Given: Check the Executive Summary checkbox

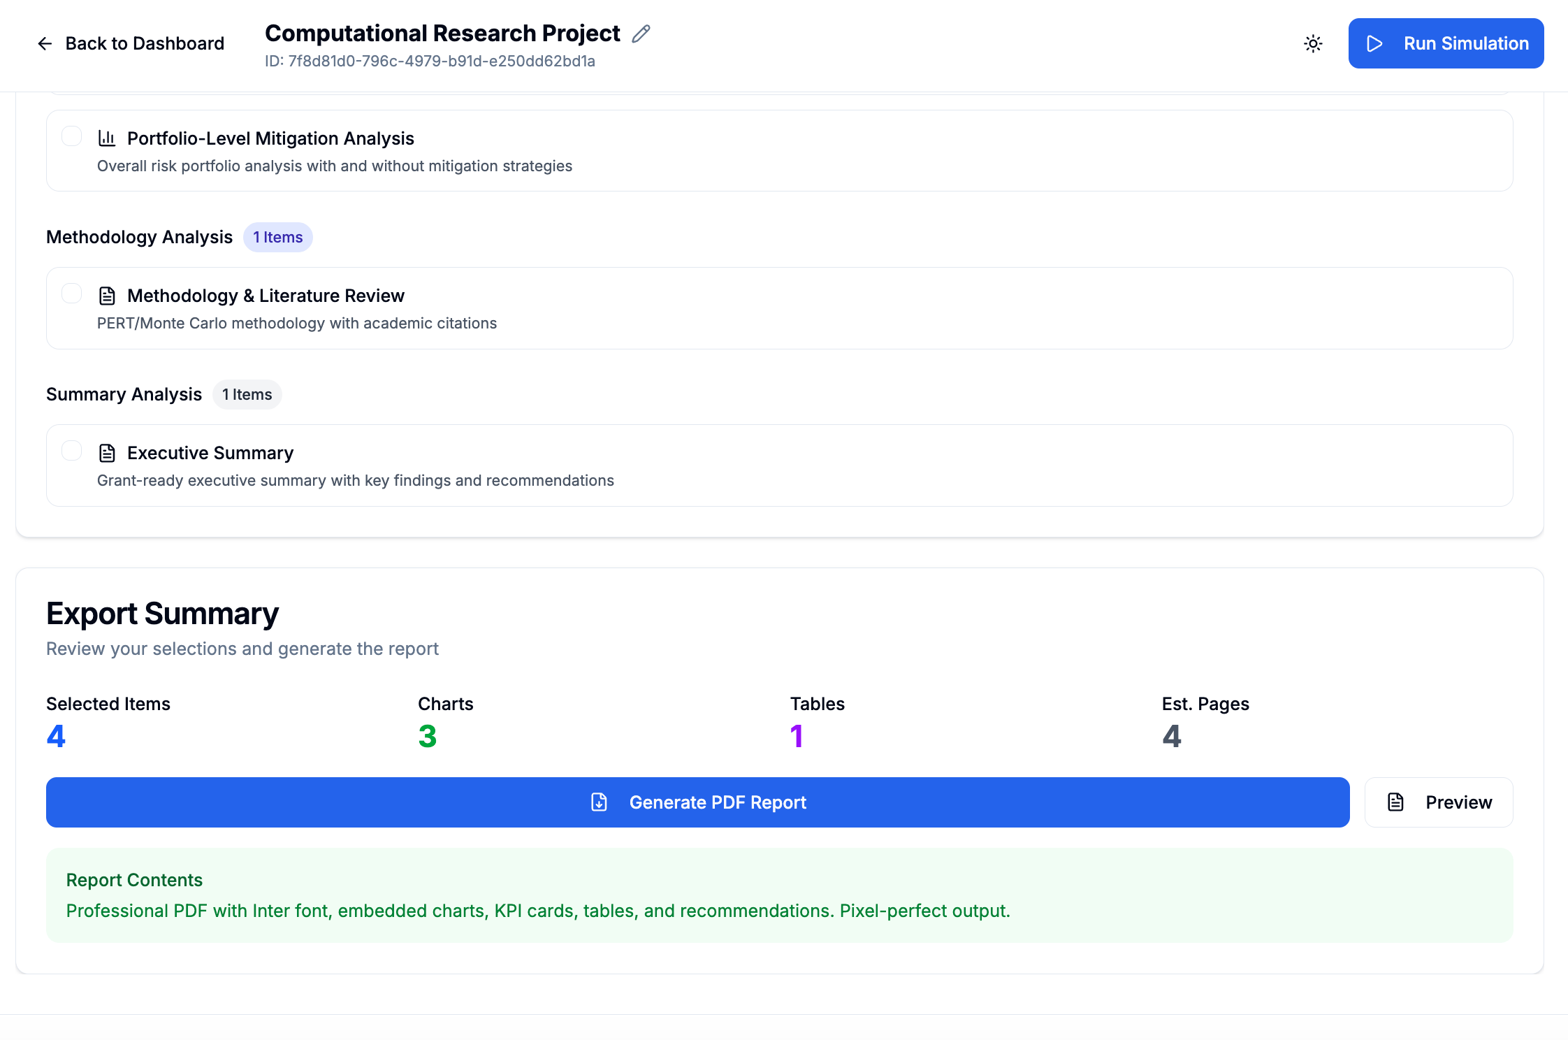Looking at the screenshot, I should coord(71,450).
